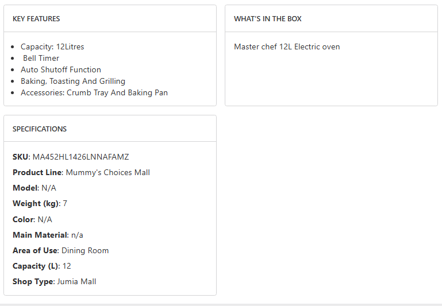Click the Product Line label

(37, 172)
